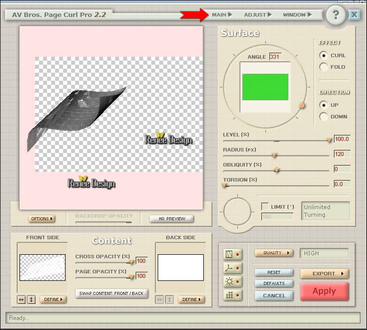
Task: Flip front side content horizontally
Action: [22, 299]
